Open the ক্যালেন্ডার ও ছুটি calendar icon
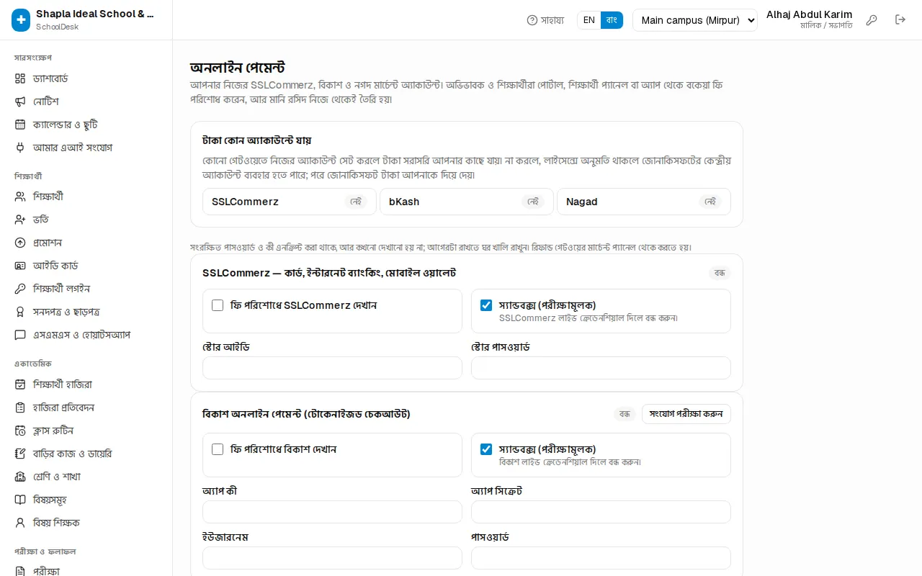 click(x=20, y=125)
